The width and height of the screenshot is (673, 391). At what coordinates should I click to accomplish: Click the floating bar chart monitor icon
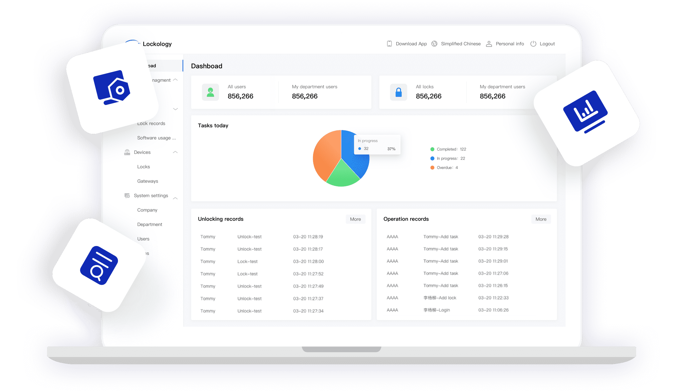click(x=585, y=112)
